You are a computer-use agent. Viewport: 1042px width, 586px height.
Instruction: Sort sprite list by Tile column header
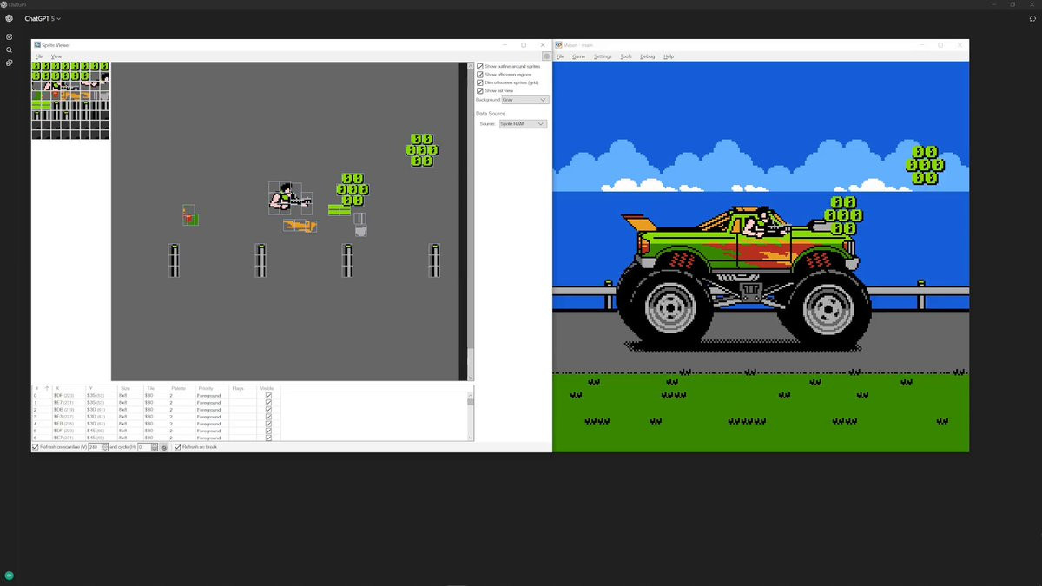[x=155, y=388]
